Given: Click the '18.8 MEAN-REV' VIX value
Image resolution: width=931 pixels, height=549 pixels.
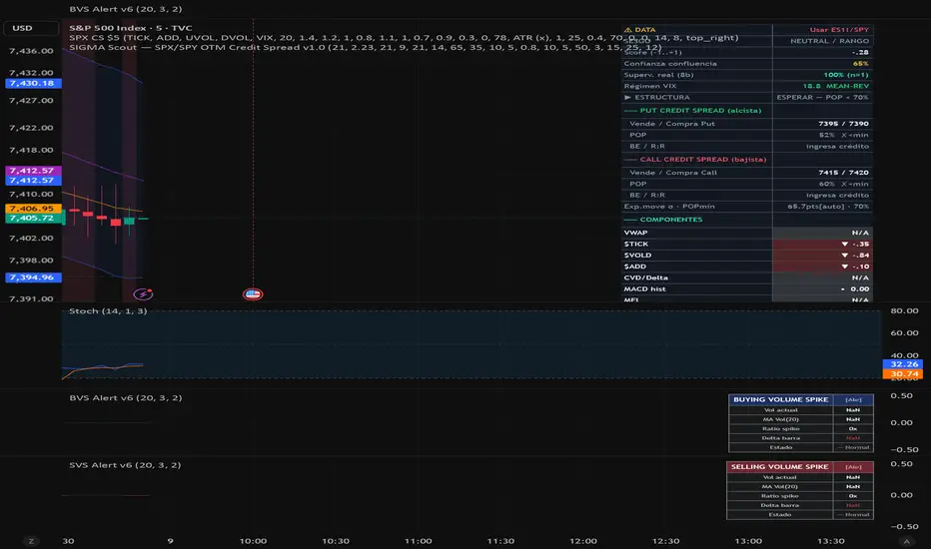Looking at the screenshot, I should pyautogui.click(x=836, y=86).
